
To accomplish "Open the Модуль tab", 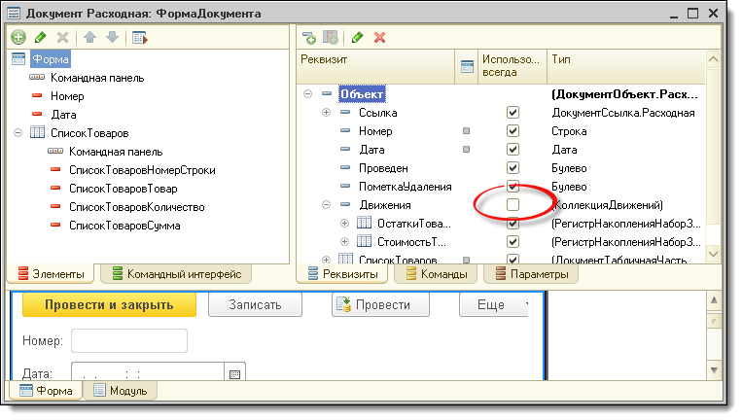I will (121, 390).
